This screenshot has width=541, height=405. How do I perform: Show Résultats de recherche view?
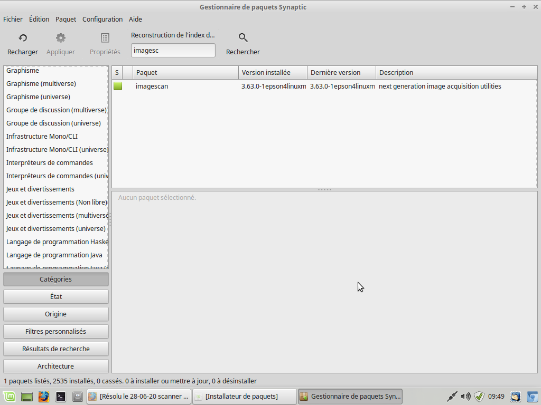56,349
